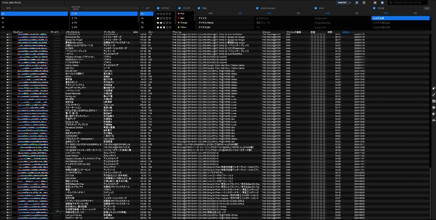Select the one-star rating filter

click(x=164, y=18)
